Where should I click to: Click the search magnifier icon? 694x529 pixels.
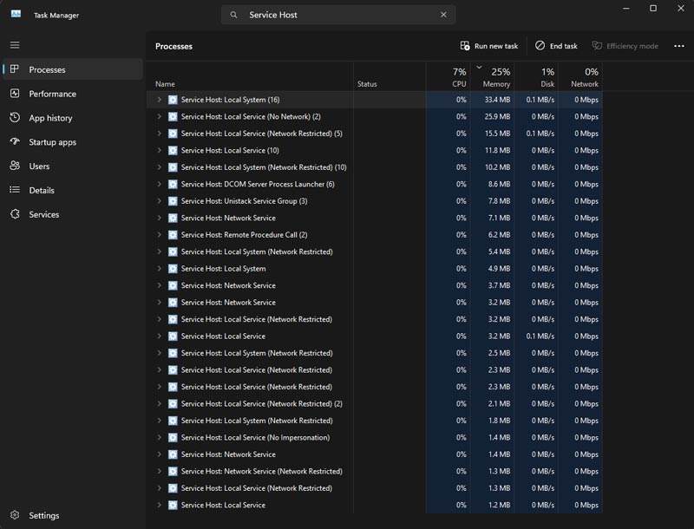click(x=233, y=15)
